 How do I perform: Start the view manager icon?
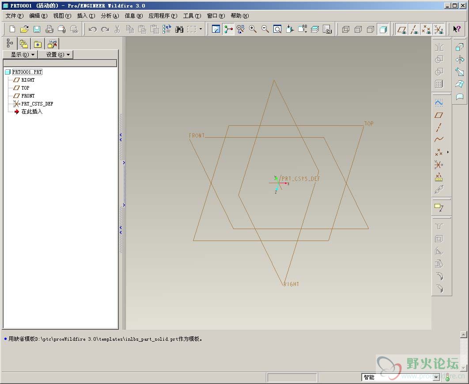coord(327,29)
